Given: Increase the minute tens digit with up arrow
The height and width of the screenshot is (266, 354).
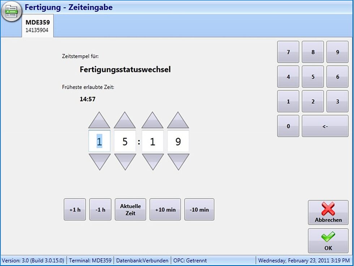Looking at the screenshot, I should pos(152,121).
